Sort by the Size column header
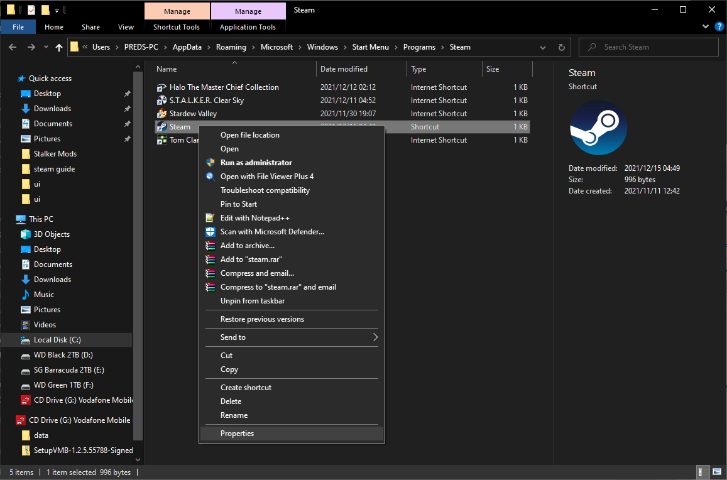727x480 pixels. [x=507, y=69]
